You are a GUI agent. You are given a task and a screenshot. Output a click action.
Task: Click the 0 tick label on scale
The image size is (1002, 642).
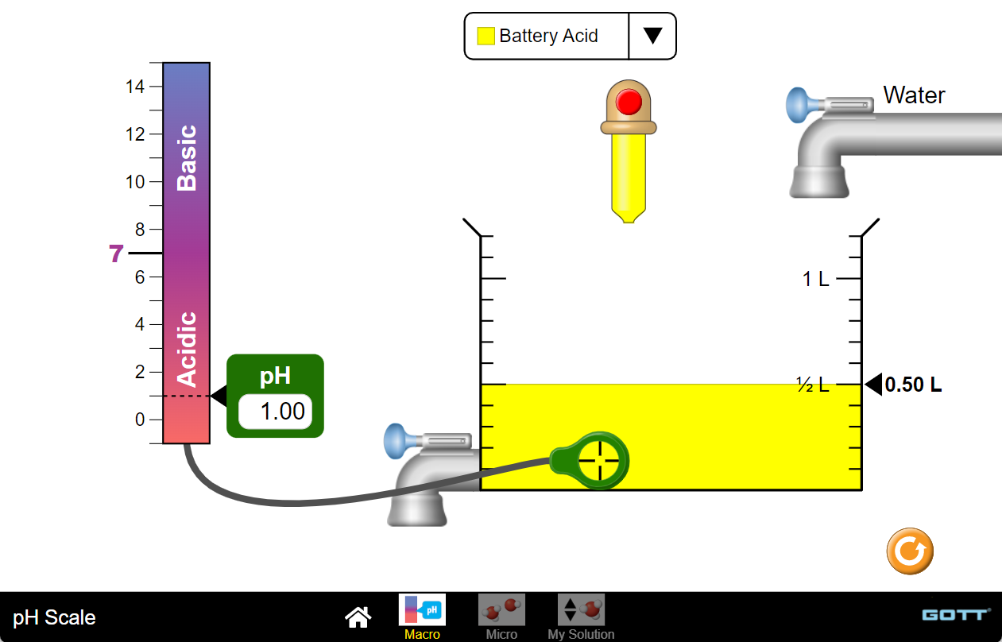[140, 420]
